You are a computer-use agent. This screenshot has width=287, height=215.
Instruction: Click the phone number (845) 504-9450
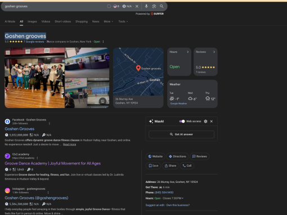click(x=164, y=192)
